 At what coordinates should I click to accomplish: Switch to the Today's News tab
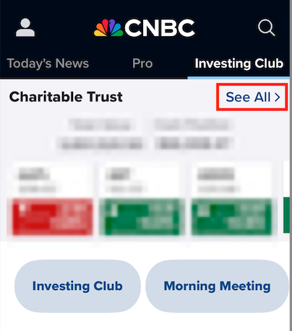(48, 64)
